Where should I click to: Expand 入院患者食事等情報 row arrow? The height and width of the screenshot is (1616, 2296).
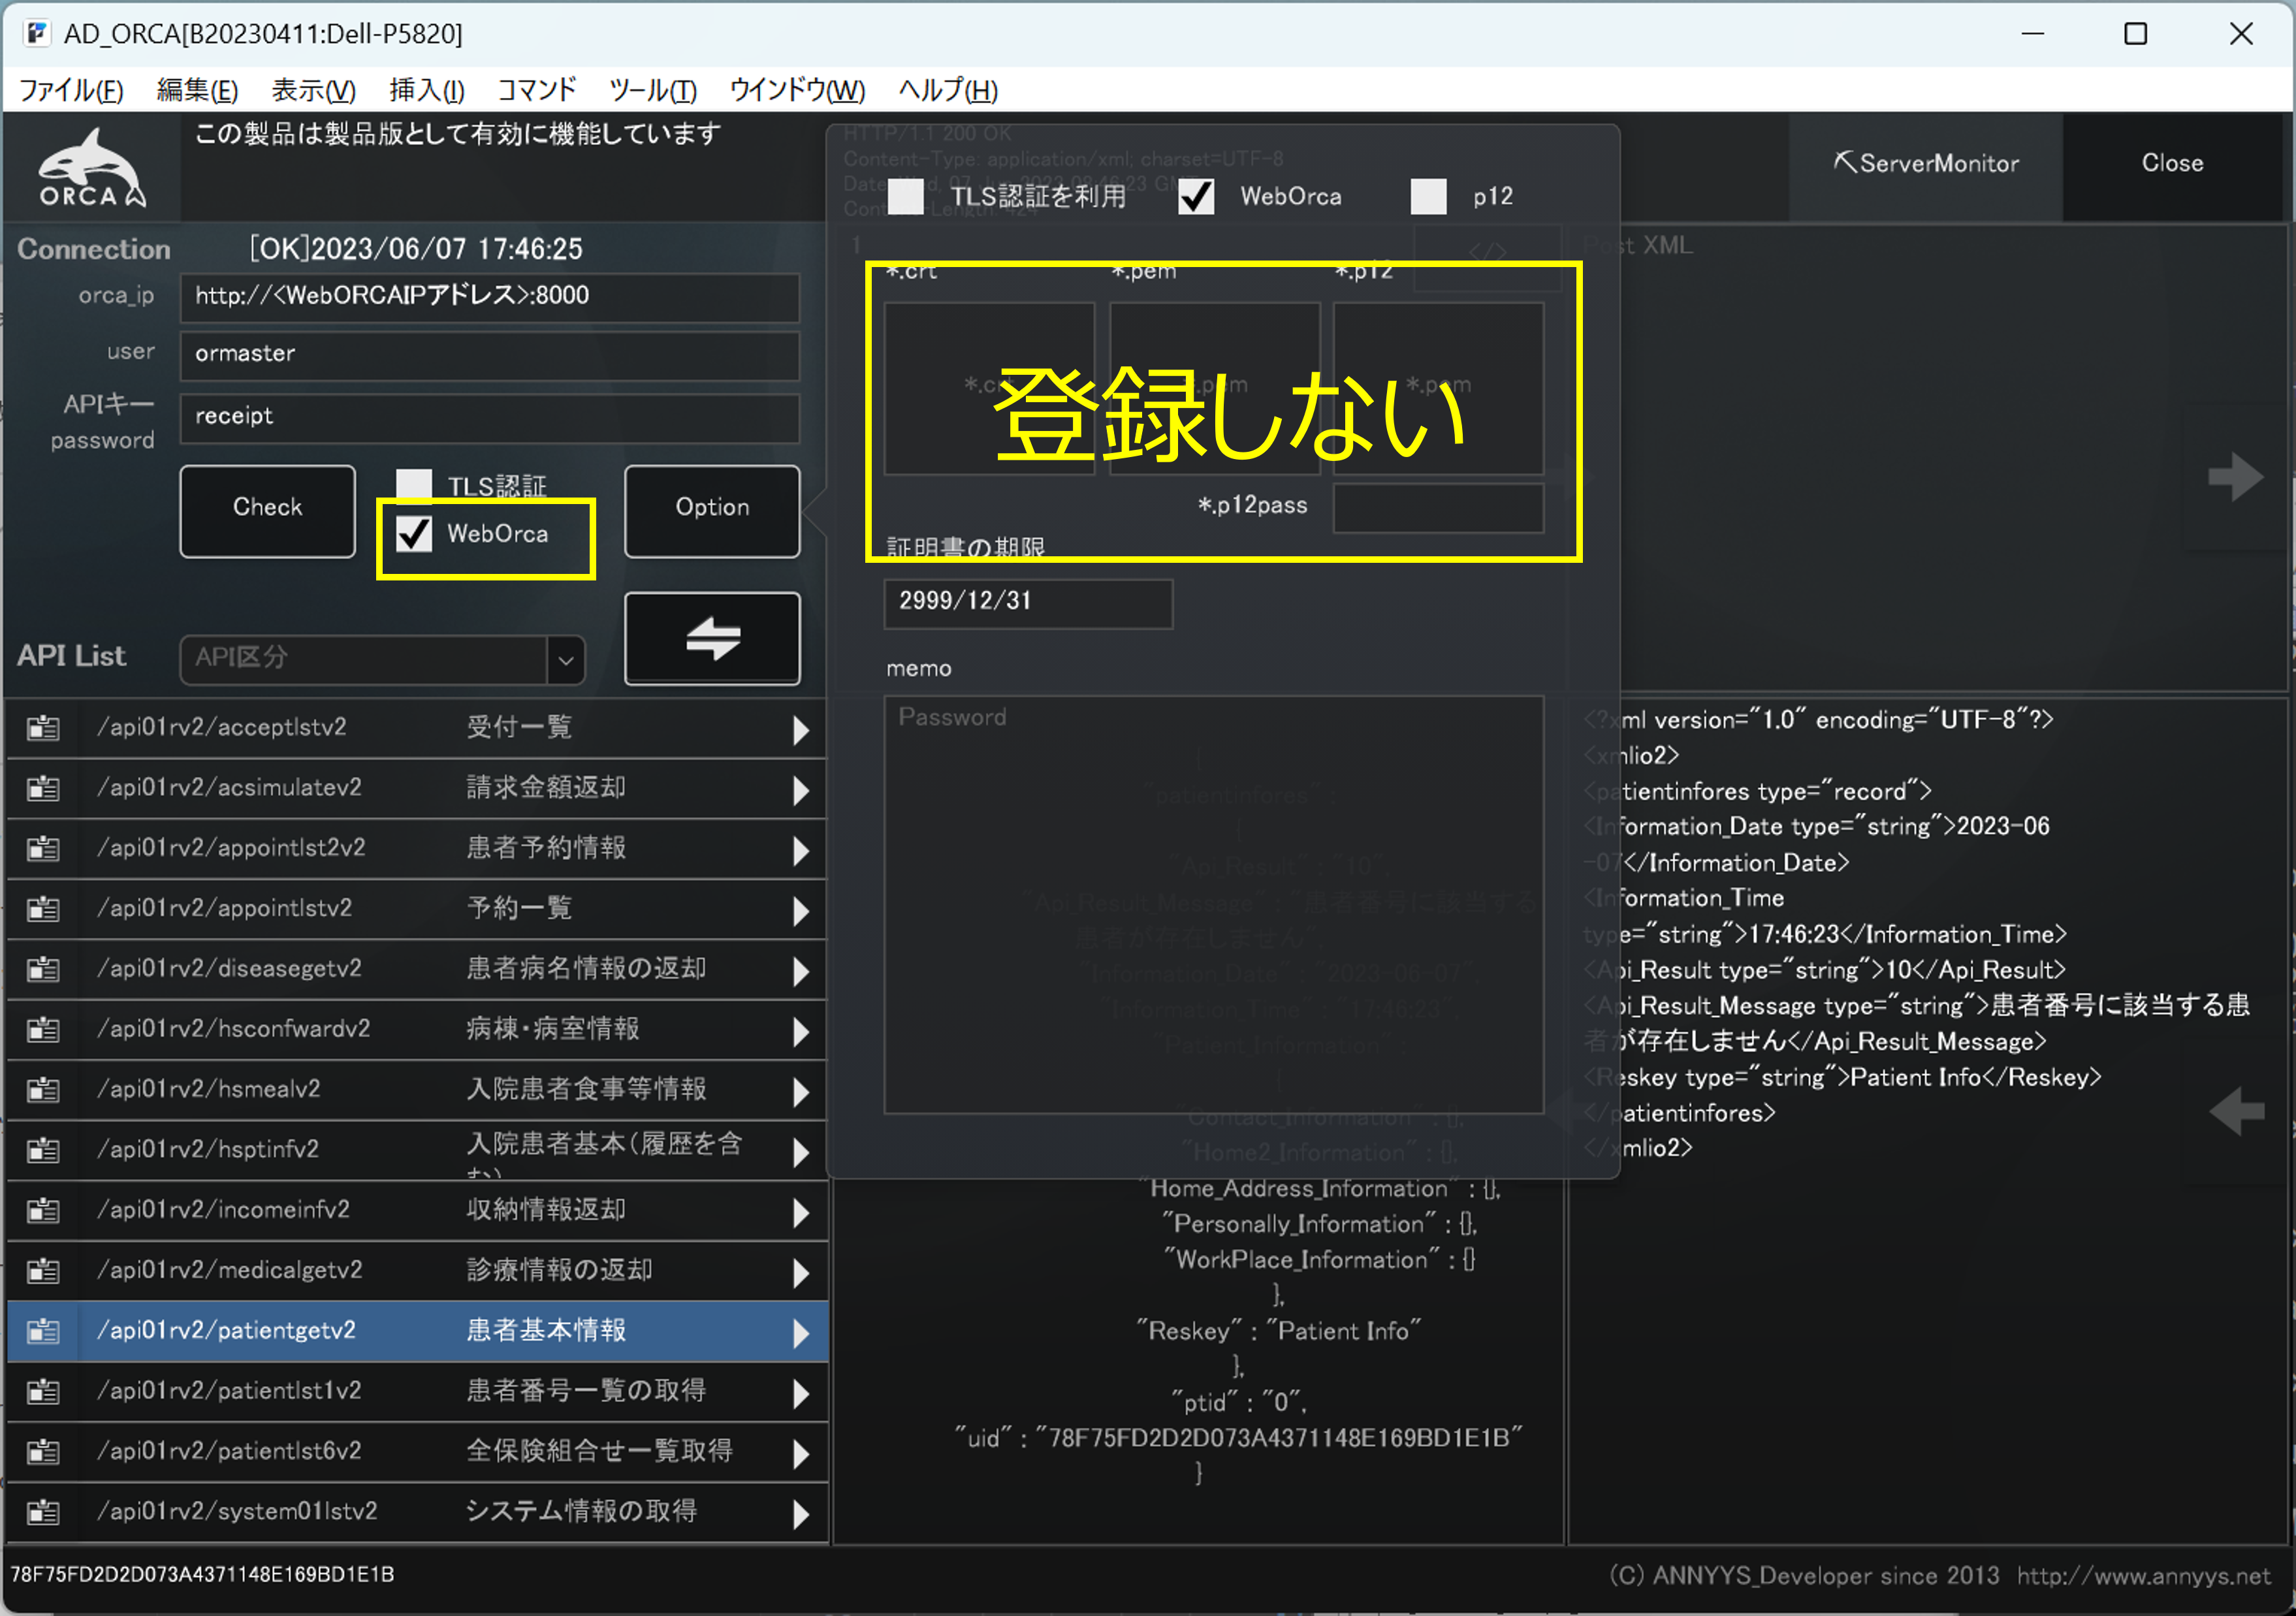[800, 1092]
